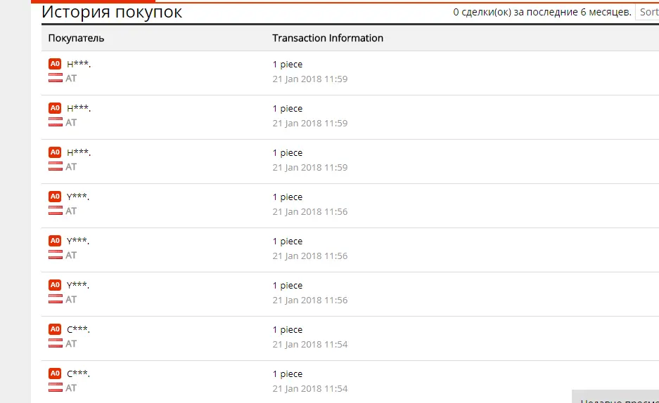This screenshot has width=659, height=403.
Task: Click the Austrian flag in the first C*** row
Action: point(55,343)
